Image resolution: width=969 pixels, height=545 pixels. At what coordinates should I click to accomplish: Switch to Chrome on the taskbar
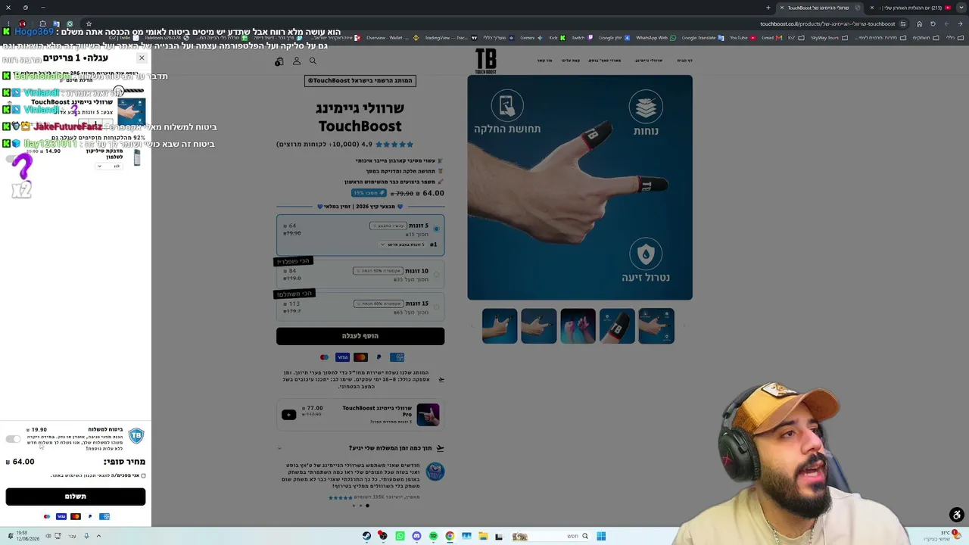(x=450, y=536)
